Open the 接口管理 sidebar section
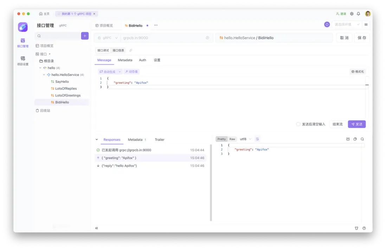Screen dimensions: 386x250 [22, 43]
